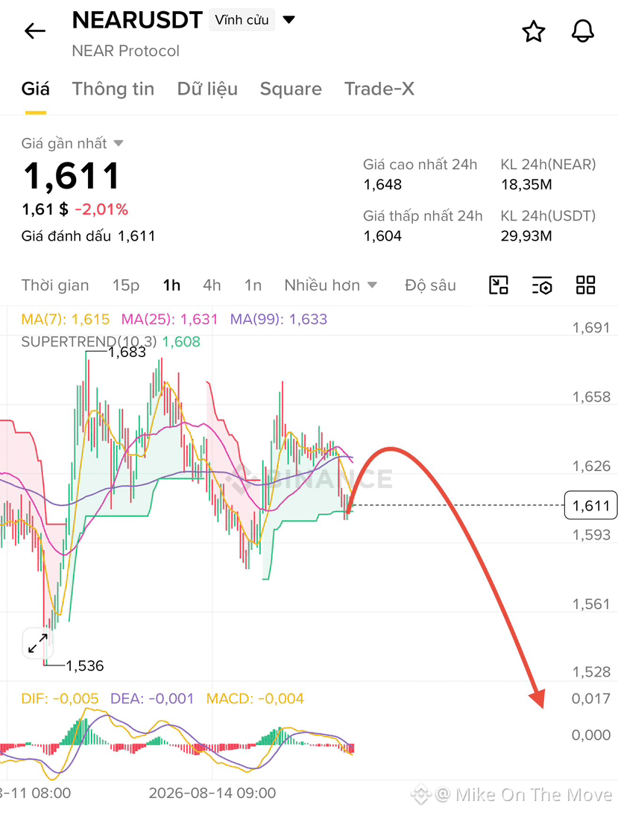
Task: Choose the 15p interval
Action: click(126, 285)
